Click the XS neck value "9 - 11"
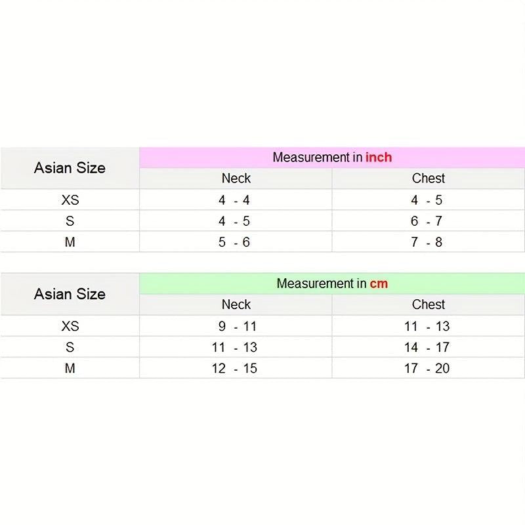This screenshot has width=525, height=525. point(237,326)
